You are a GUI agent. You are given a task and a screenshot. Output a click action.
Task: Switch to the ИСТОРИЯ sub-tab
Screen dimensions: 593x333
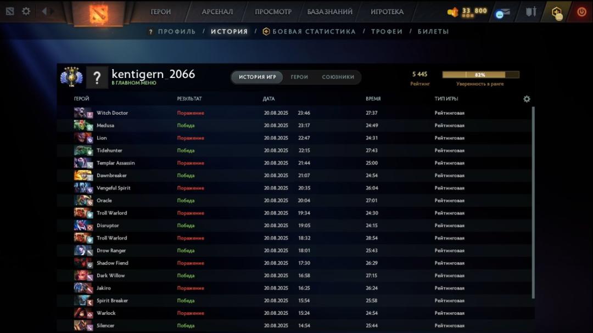click(229, 32)
